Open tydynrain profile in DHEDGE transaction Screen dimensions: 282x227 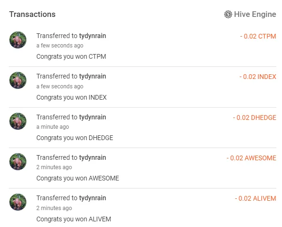(x=93, y=117)
